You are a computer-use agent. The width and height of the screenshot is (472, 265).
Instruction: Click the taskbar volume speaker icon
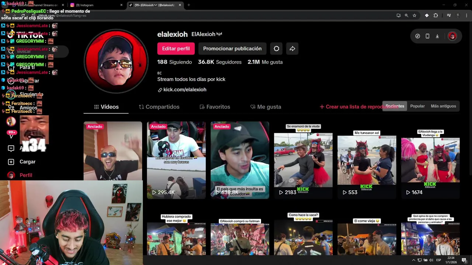pyautogui.click(x=431, y=260)
